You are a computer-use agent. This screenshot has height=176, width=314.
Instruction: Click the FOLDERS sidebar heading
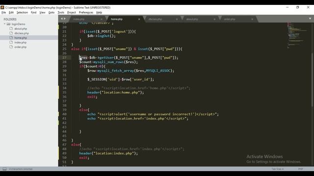pyautogui.click(x=10, y=20)
